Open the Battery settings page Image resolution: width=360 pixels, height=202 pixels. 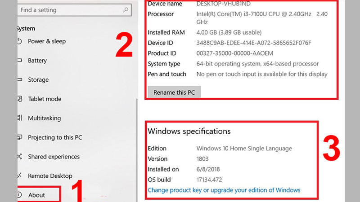[x=37, y=61]
